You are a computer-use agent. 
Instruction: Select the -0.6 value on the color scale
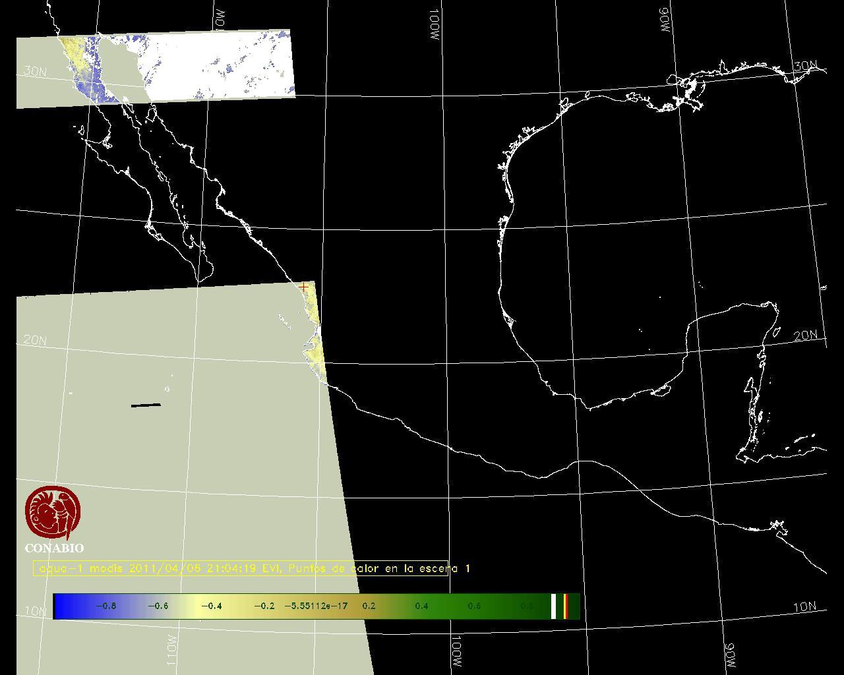click(158, 606)
